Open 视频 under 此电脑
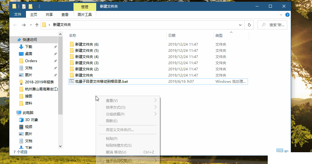 click(x=29, y=127)
